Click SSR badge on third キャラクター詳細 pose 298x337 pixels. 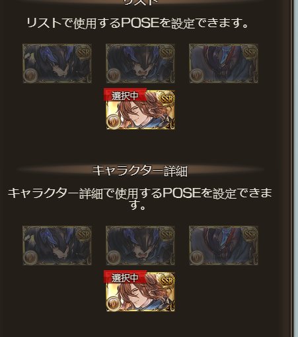pos(250,234)
